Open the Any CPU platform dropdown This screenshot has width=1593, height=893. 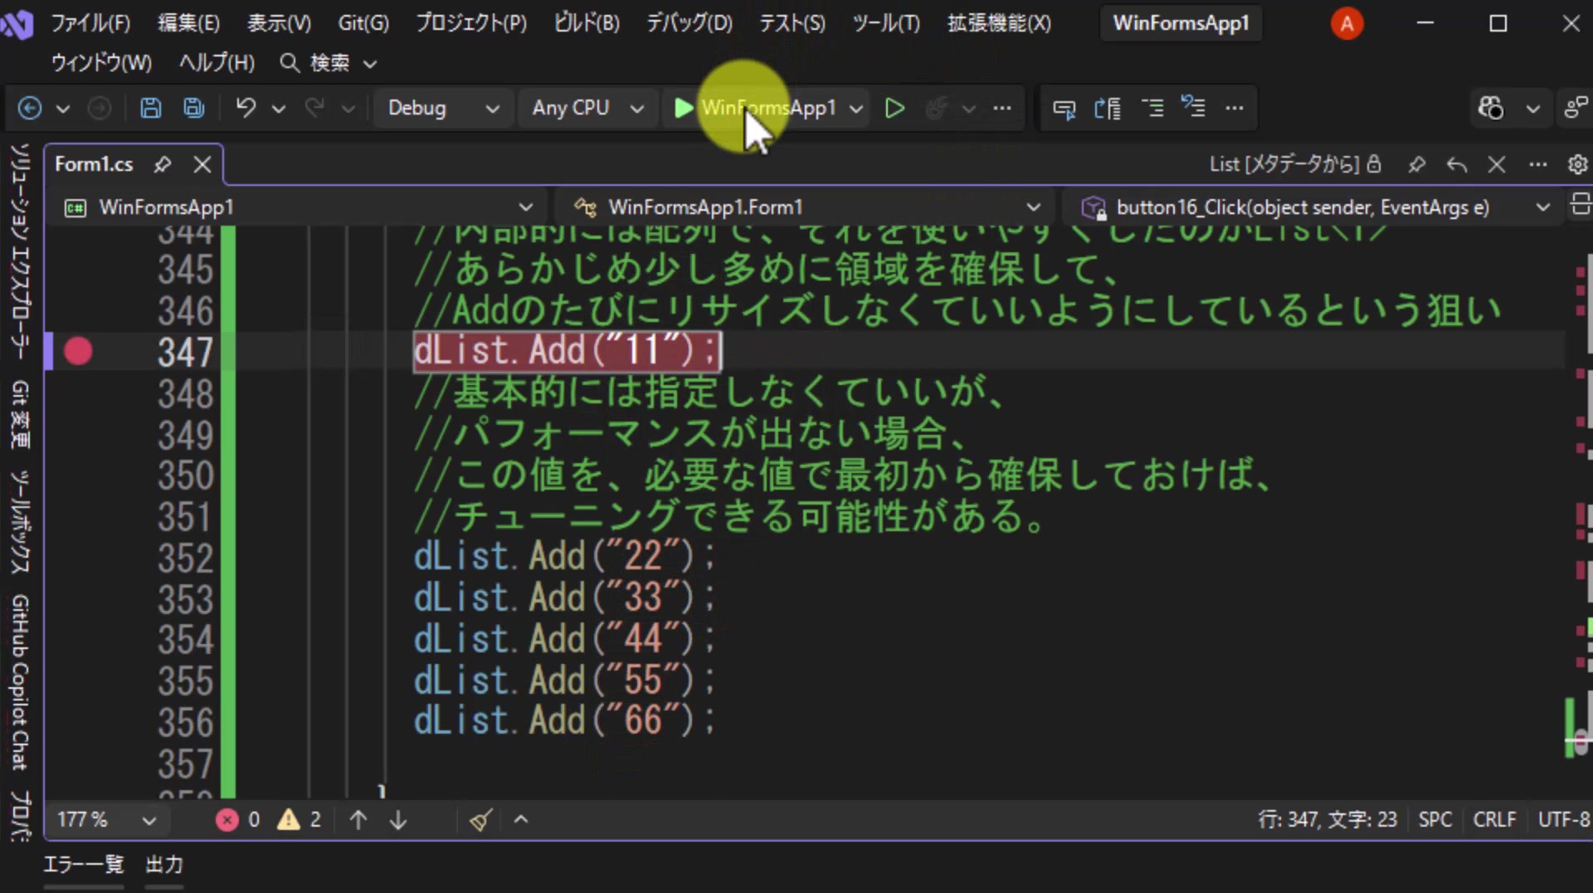pos(587,108)
